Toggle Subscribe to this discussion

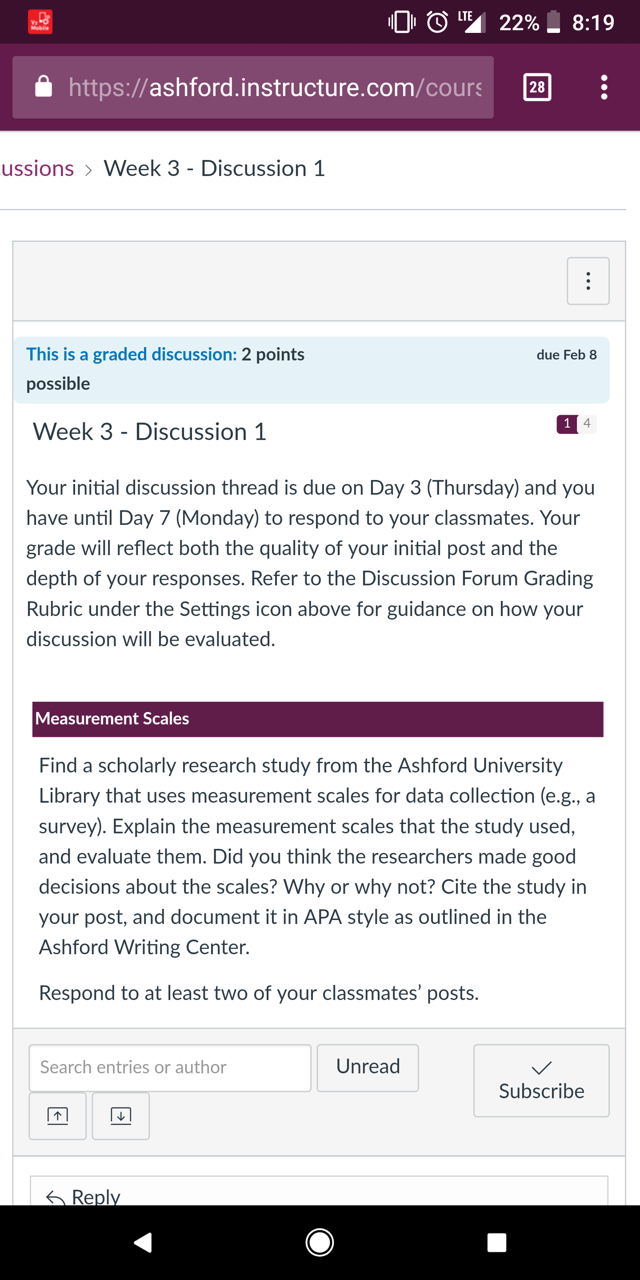tap(541, 1080)
